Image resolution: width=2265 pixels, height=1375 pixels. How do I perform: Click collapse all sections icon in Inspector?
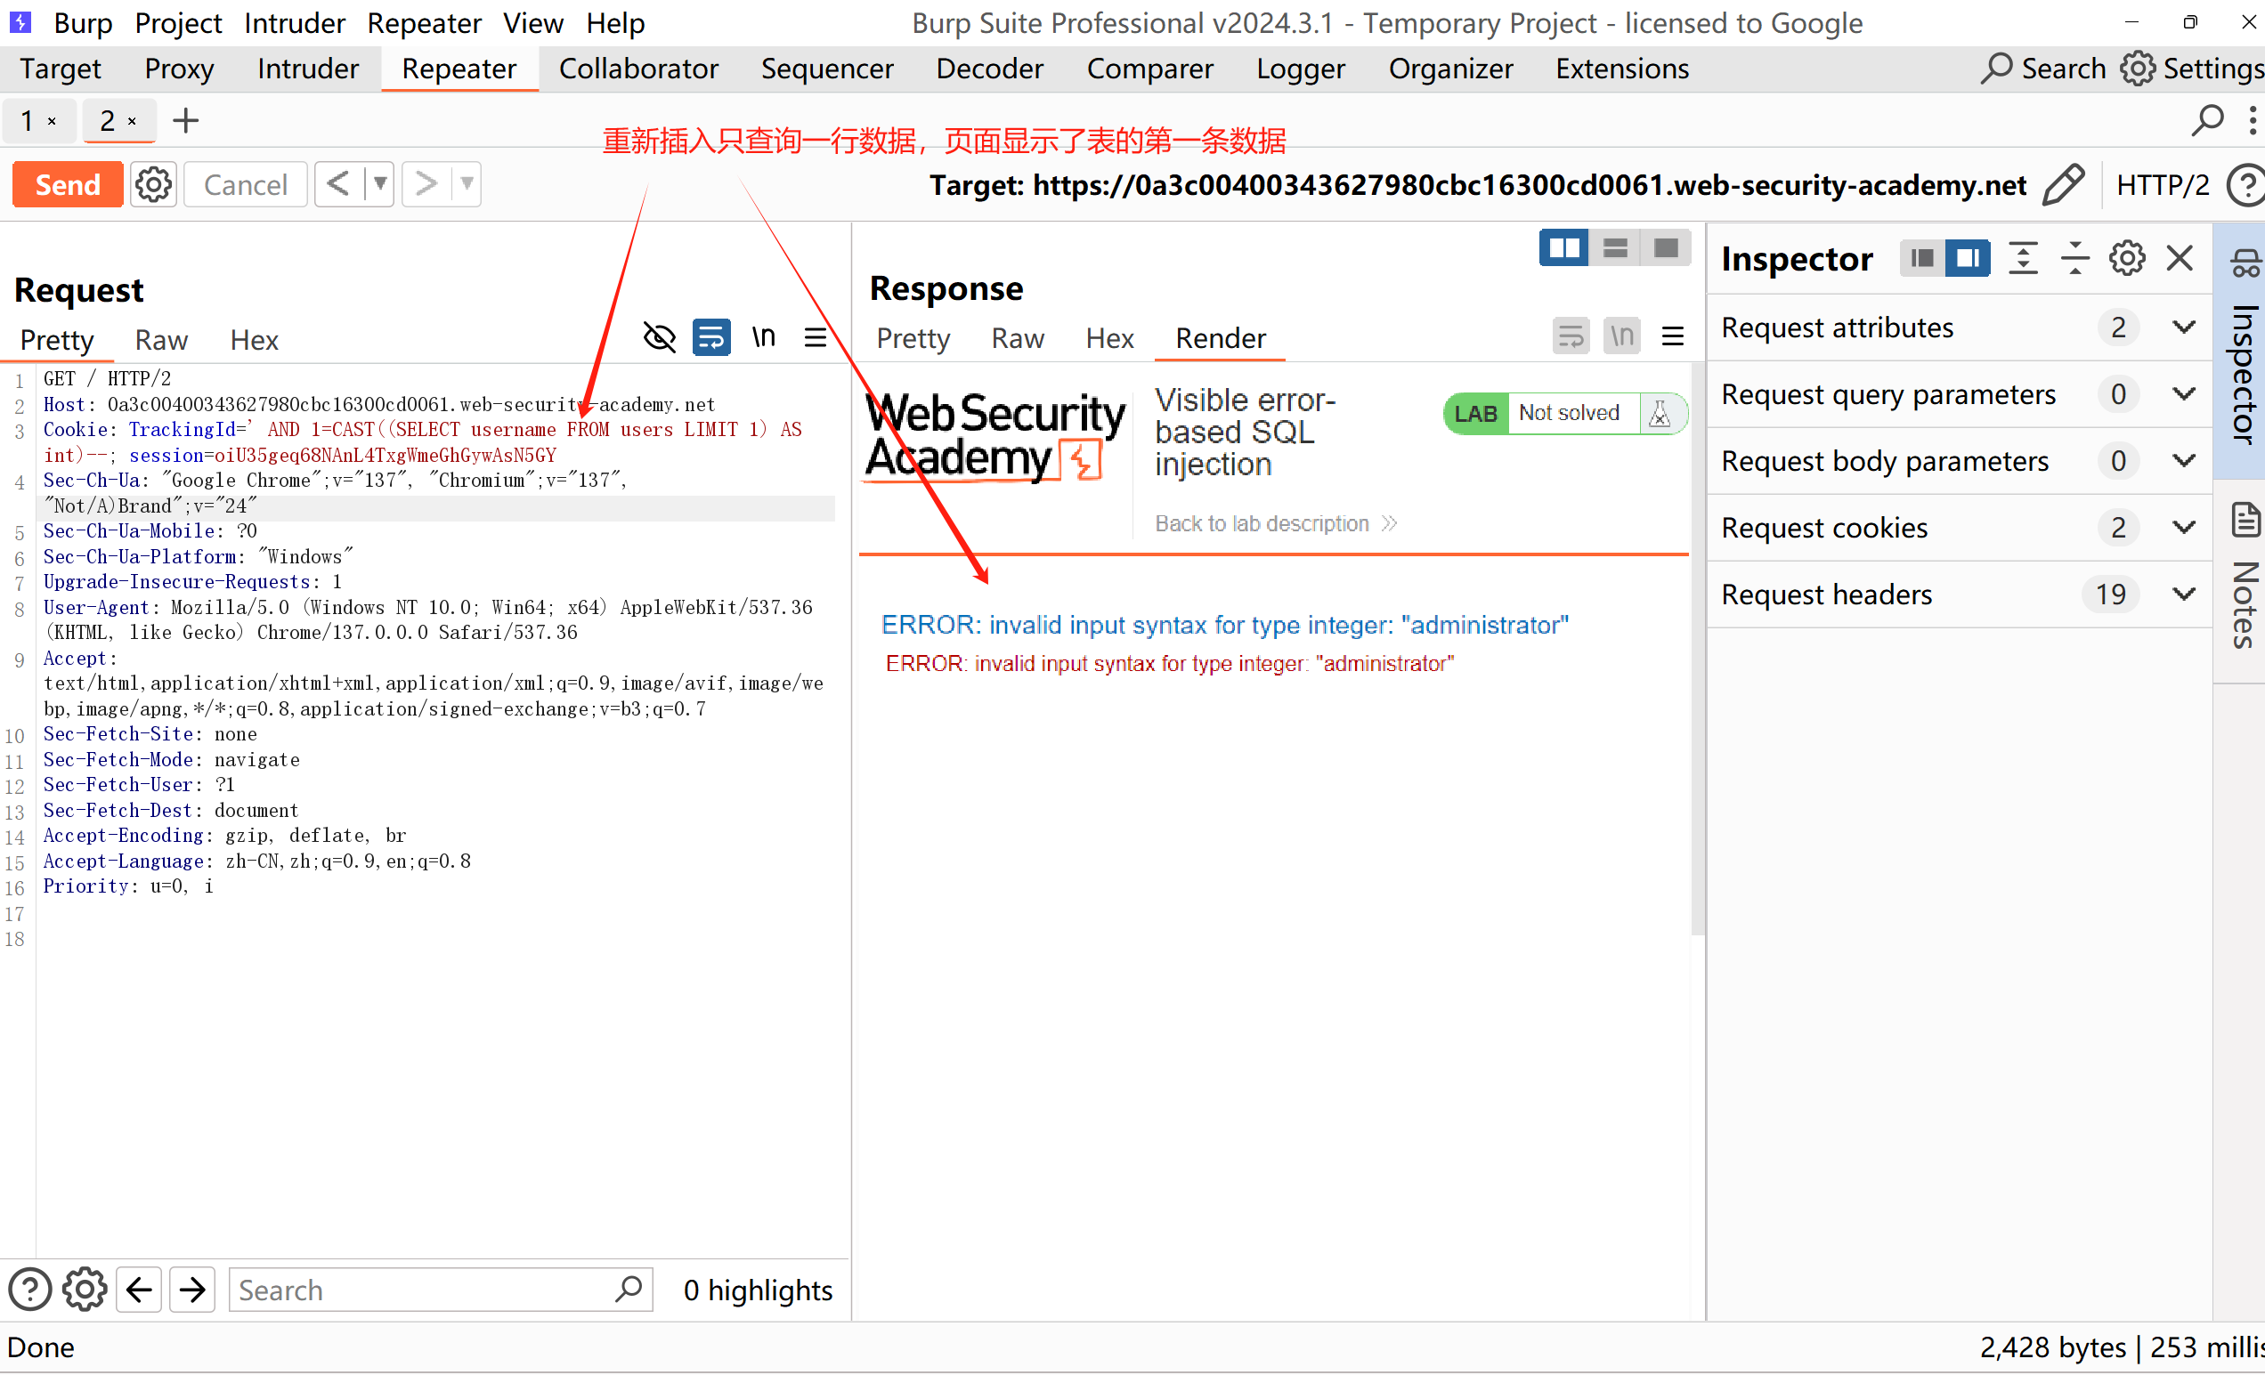2074,258
